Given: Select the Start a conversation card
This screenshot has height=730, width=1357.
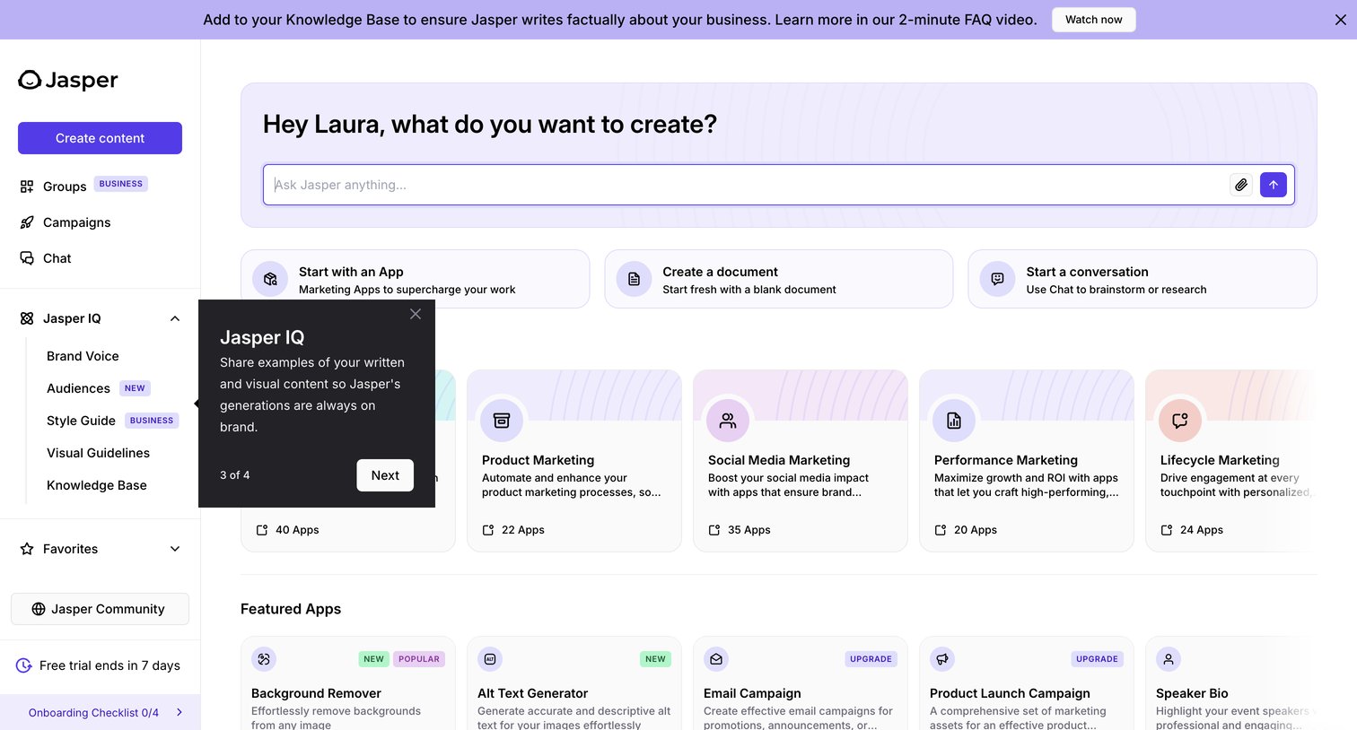Looking at the screenshot, I should (x=1143, y=279).
